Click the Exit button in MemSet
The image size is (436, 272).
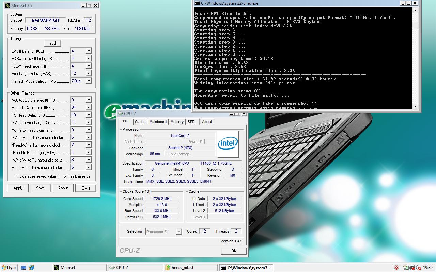tap(86, 188)
